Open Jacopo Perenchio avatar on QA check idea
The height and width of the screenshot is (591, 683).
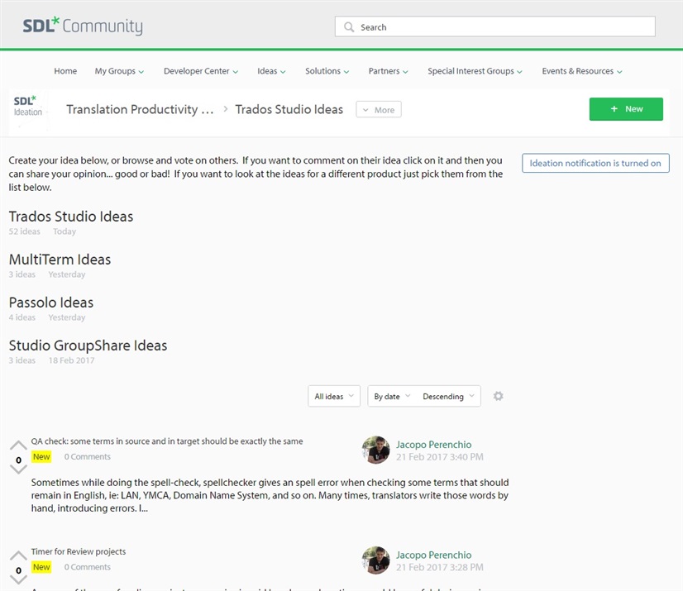pyautogui.click(x=376, y=450)
